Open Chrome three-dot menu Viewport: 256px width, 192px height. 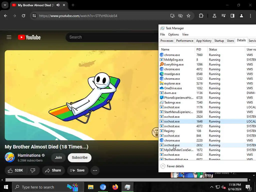pyautogui.click(x=250, y=16)
